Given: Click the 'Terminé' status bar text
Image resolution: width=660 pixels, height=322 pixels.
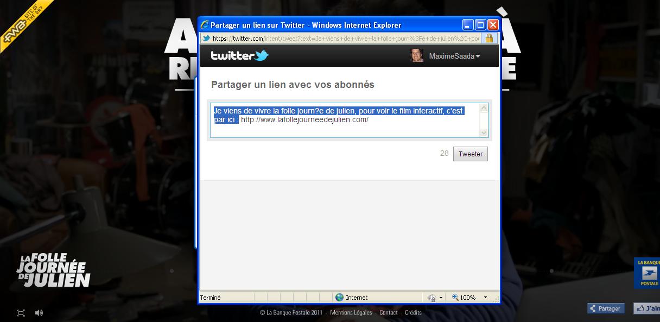Looking at the screenshot, I should pyautogui.click(x=211, y=298).
